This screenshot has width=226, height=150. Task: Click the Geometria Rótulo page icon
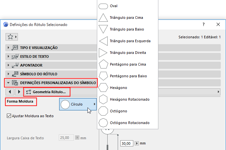(29, 92)
